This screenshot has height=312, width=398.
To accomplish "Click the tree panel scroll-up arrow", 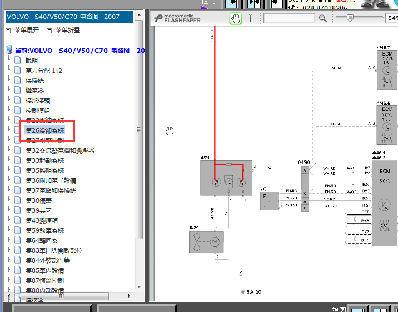I will pyautogui.click(x=139, y=15).
